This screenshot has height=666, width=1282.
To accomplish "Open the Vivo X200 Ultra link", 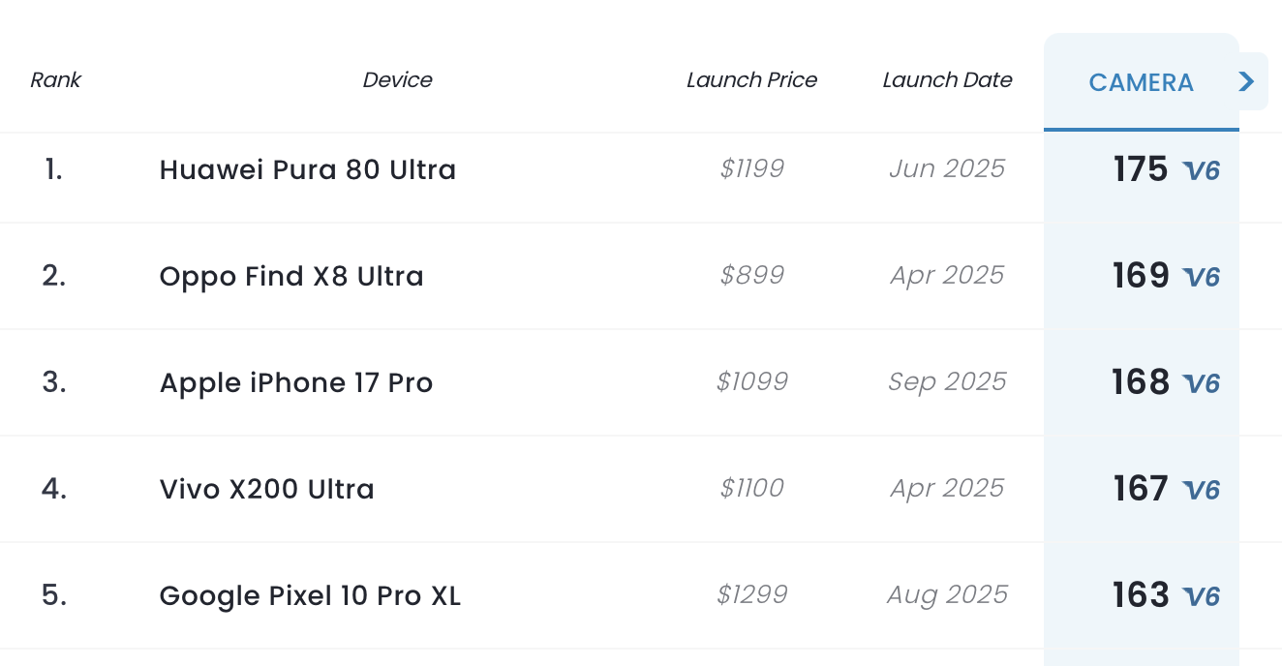I will click(267, 489).
